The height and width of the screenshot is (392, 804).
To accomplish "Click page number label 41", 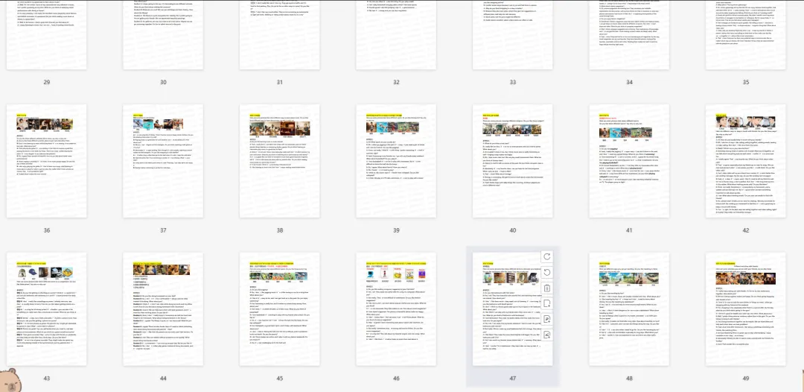I will click(629, 230).
